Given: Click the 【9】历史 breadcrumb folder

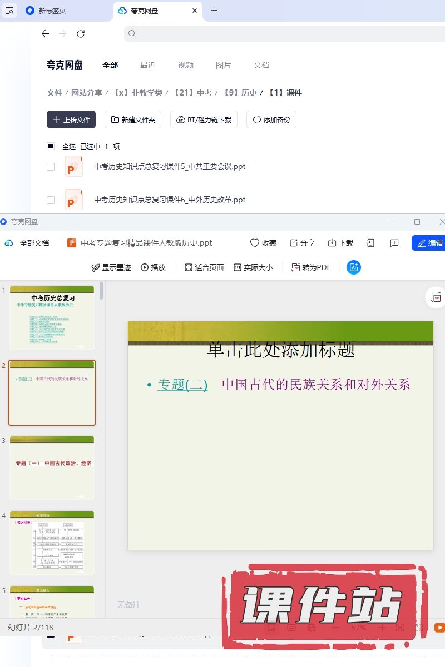Looking at the screenshot, I should click(x=240, y=93).
